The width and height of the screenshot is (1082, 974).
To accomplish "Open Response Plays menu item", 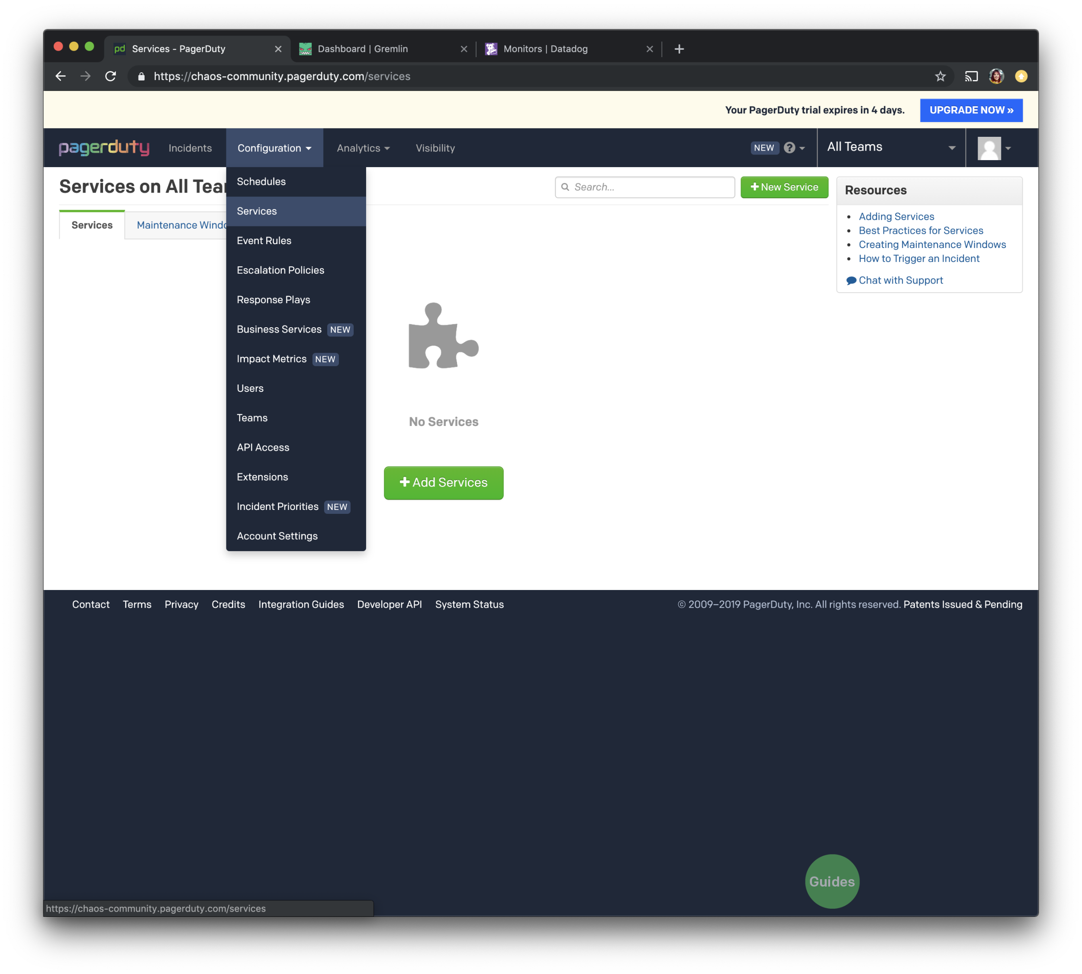I will pyautogui.click(x=296, y=300).
